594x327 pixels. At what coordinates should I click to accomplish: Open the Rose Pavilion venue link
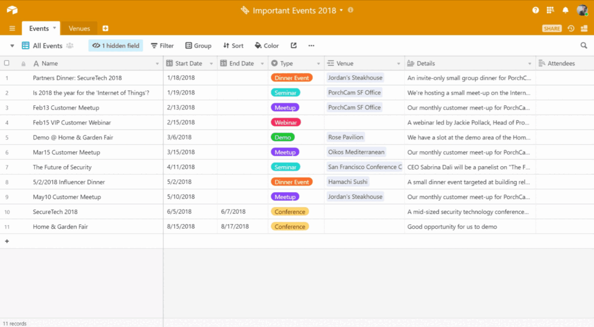(346, 137)
